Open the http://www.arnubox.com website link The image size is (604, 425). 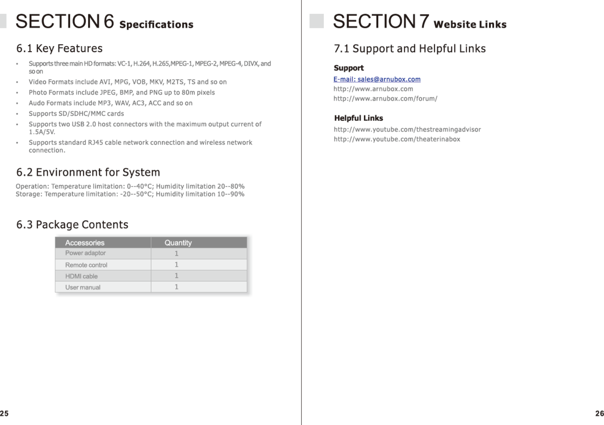click(373, 89)
